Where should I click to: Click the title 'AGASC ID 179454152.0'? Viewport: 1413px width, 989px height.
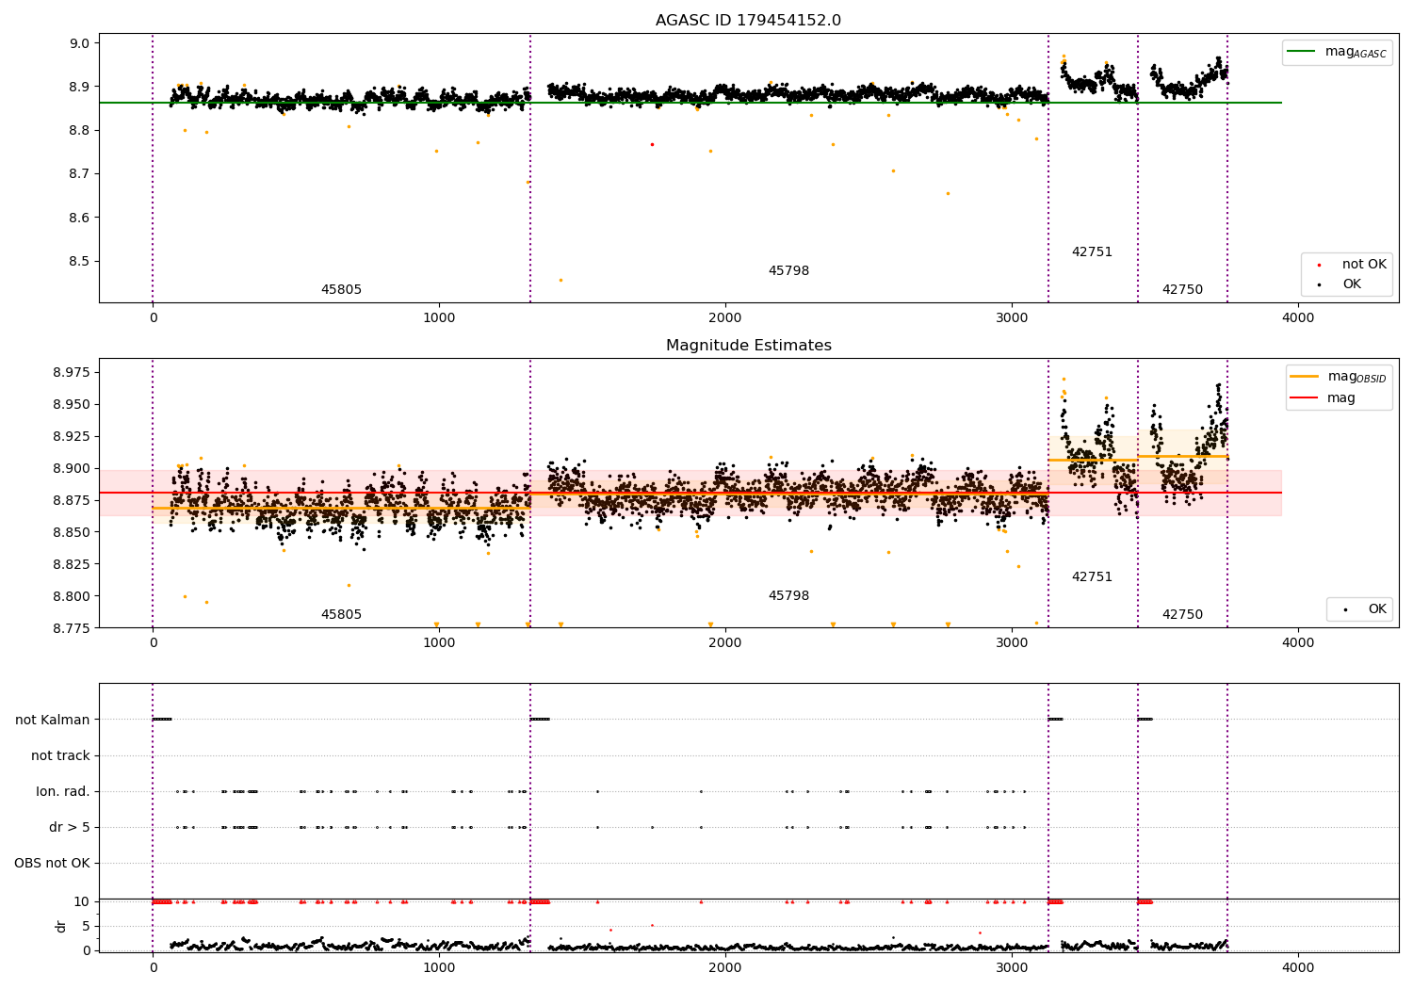coord(748,21)
